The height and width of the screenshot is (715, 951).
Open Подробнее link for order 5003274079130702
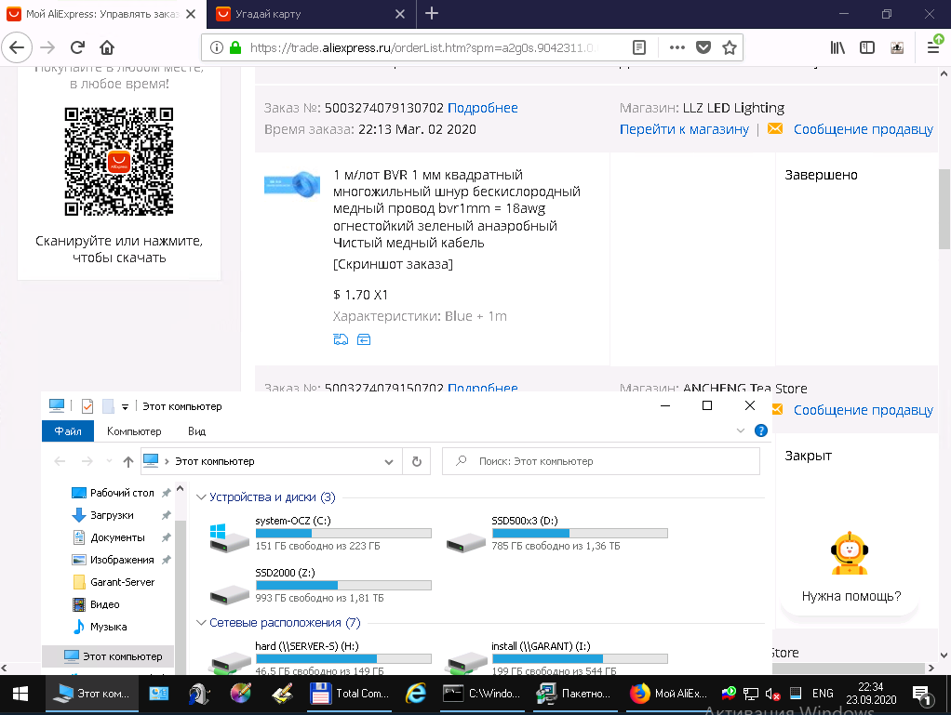pyautogui.click(x=483, y=108)
